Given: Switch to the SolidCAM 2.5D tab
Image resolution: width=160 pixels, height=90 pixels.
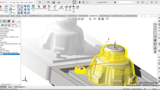Looking at the screenshot, I should point(72,16).
